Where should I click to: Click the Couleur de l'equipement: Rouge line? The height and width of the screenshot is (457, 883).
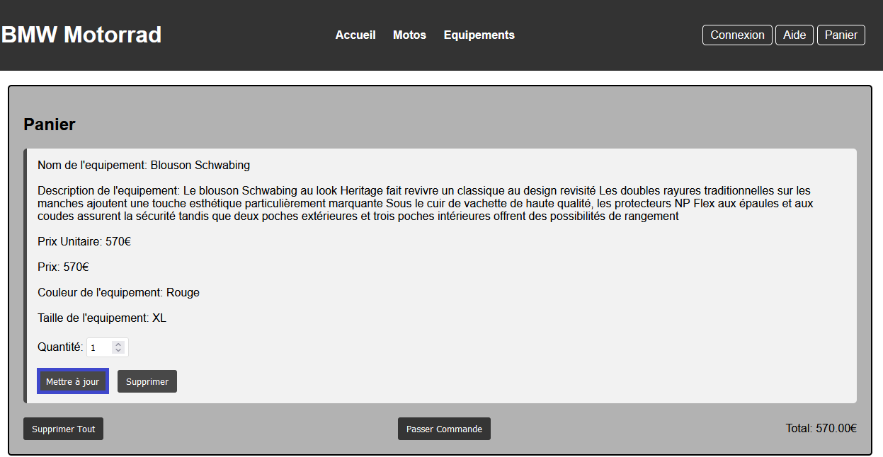tap(118, 292)
